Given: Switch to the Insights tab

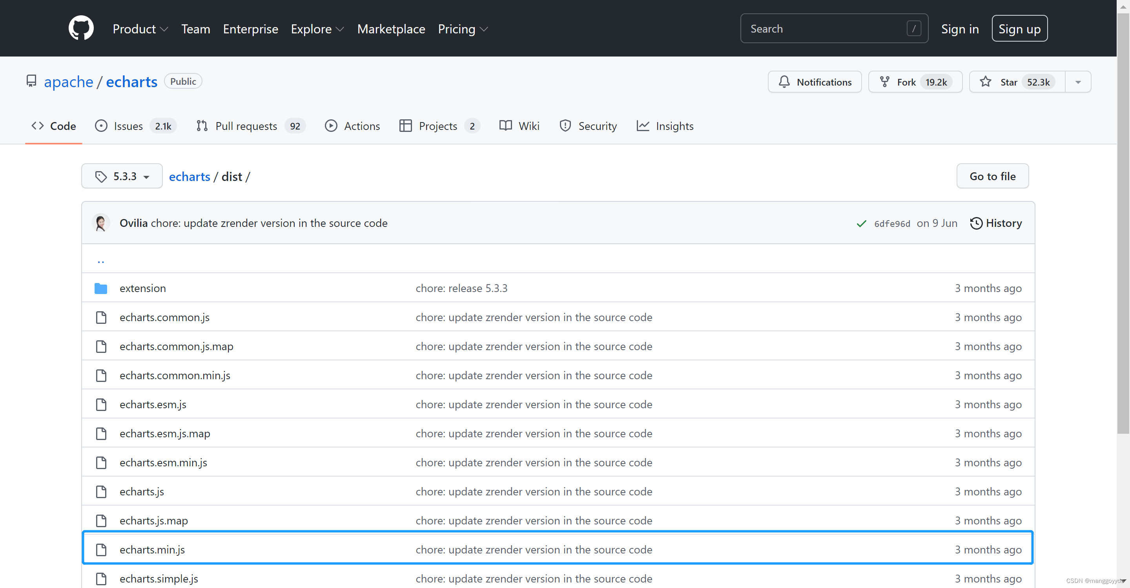Looking at the screenshot, I should pyautogui.click(x=665, y=126).
